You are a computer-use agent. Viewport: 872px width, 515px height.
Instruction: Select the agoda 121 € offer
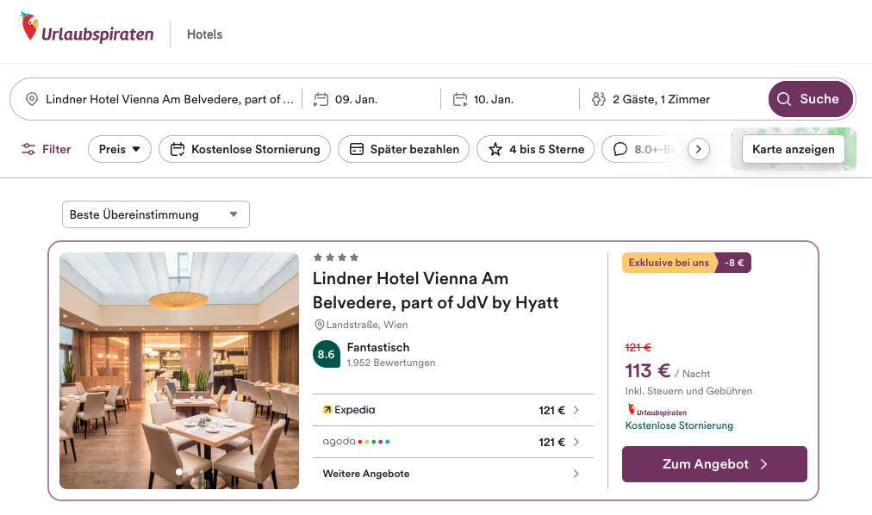(452, 442)
